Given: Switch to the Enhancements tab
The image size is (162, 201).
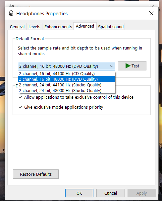Looking at the screenshot, I should pyautogui.click(x=58, y=27).
